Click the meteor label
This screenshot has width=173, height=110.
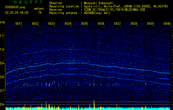[39, 9]
